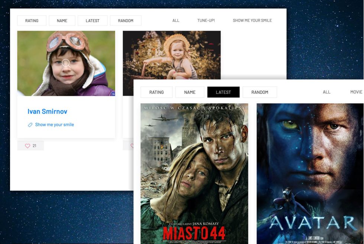Open the Ivan Smirnov entry title link
Image resolution: width=364 pixels, height=244 pixels.
click(47, 111)
